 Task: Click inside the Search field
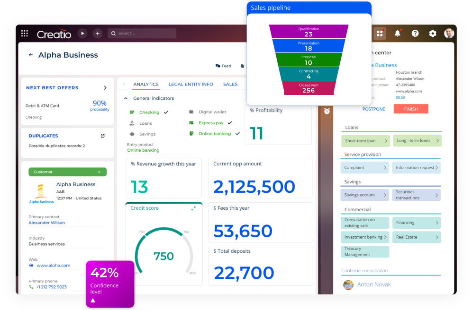pyautogui.click(x=142, y=33)
